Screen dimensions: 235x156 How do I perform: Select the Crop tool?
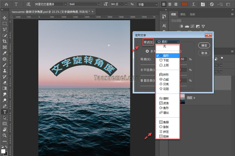pos(4,41)
